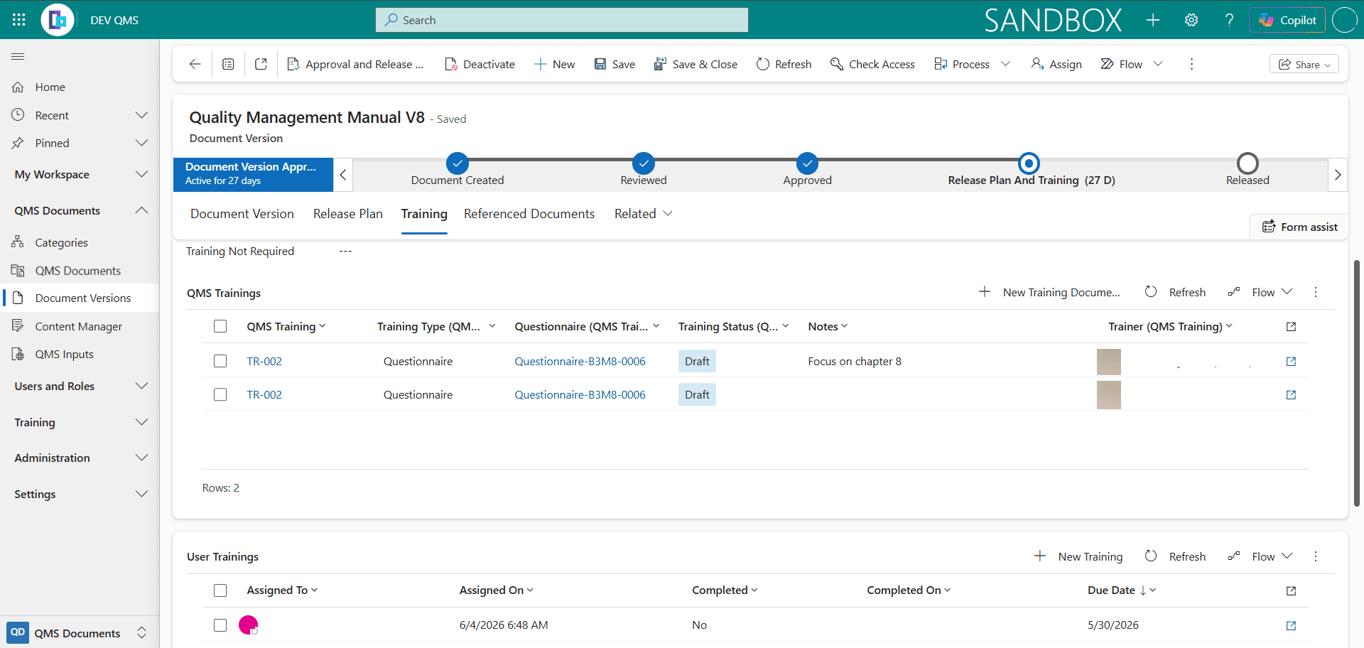Collapse the process stage flyout chevron
The image size is (1364, 648).
pyautogui.click(x=343, y=175)
